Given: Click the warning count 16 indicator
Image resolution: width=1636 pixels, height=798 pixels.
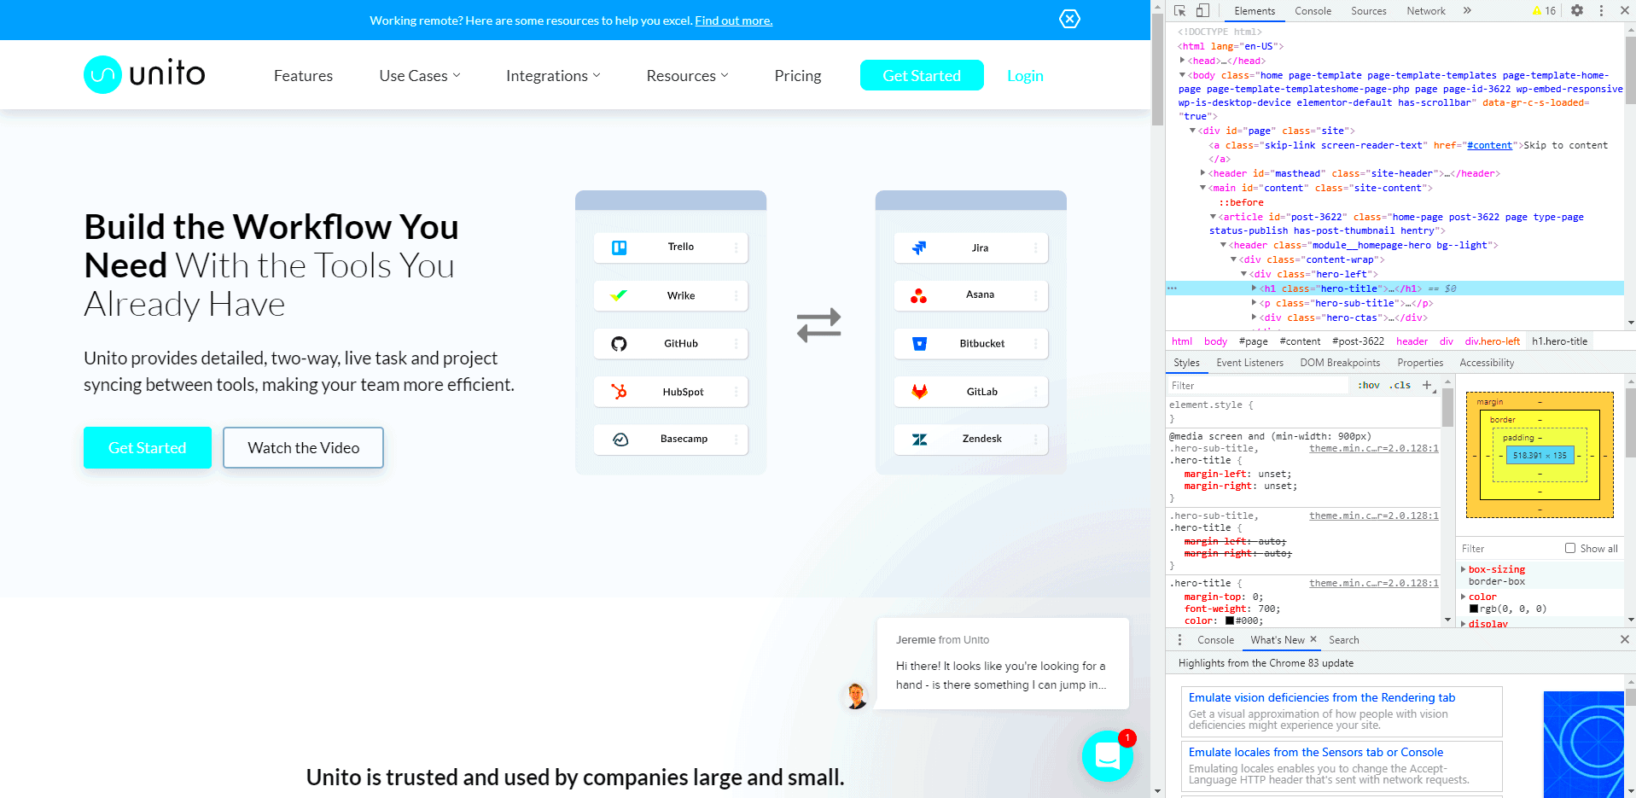Looking at the screenshot, I should click(1544, 11).
